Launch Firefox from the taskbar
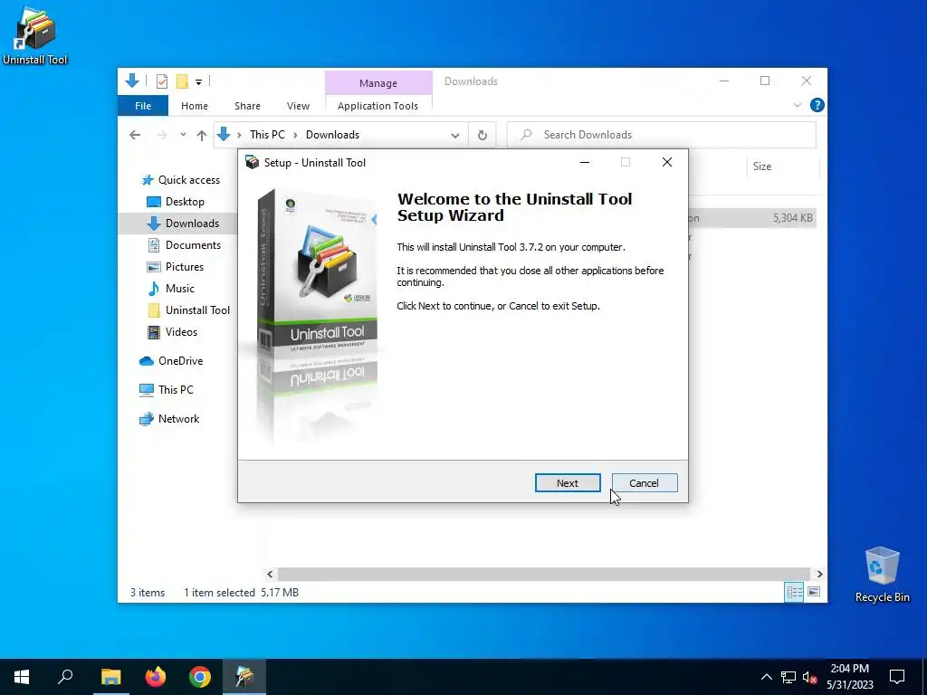The height and width of the screenshot is (695, 927). 156,677
